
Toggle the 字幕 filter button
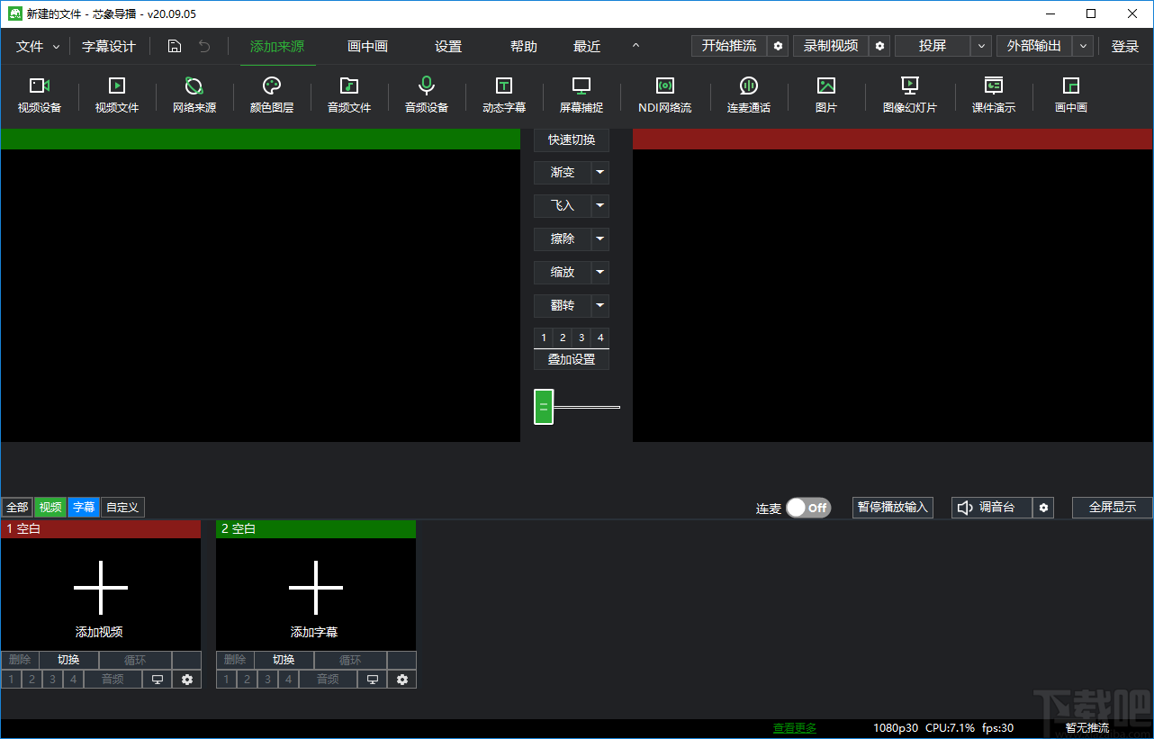coord(84,508)
